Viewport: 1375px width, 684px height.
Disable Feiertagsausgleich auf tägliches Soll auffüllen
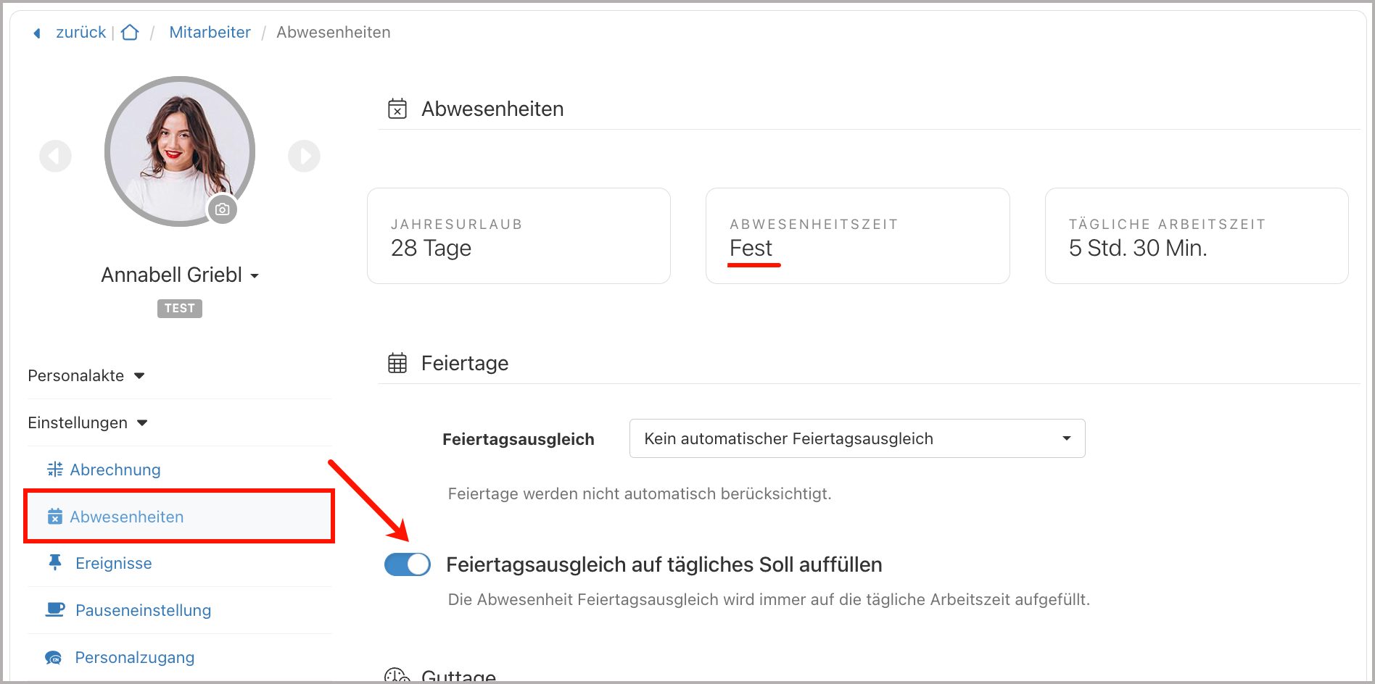(408, 564)
